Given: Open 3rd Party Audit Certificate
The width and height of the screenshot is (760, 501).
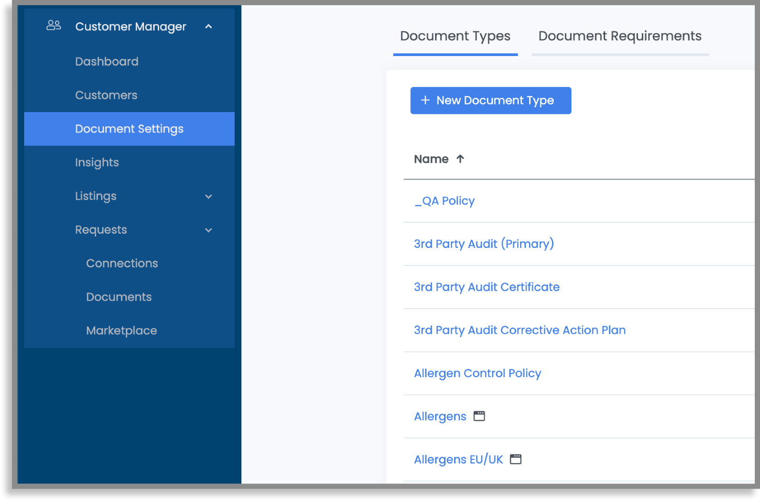Looking at the screenshot, I should 486,287.
